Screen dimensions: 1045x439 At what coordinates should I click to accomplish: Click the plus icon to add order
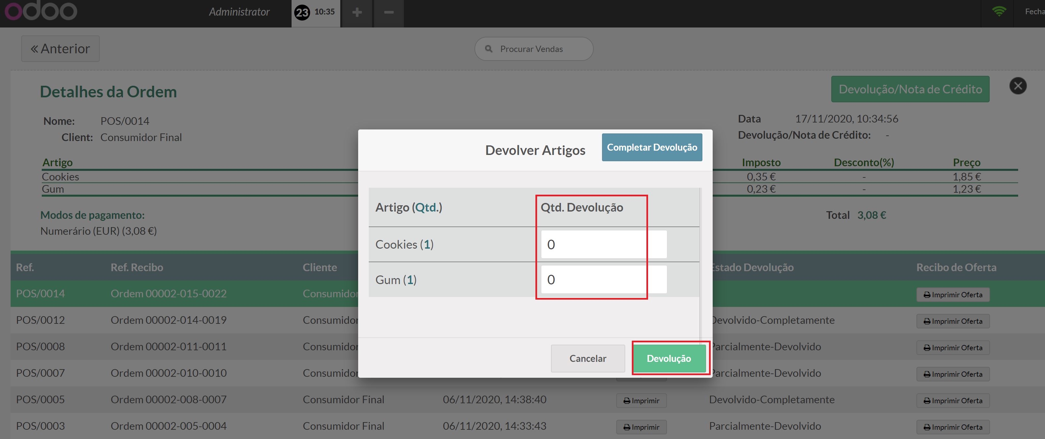tap(357, 13)
